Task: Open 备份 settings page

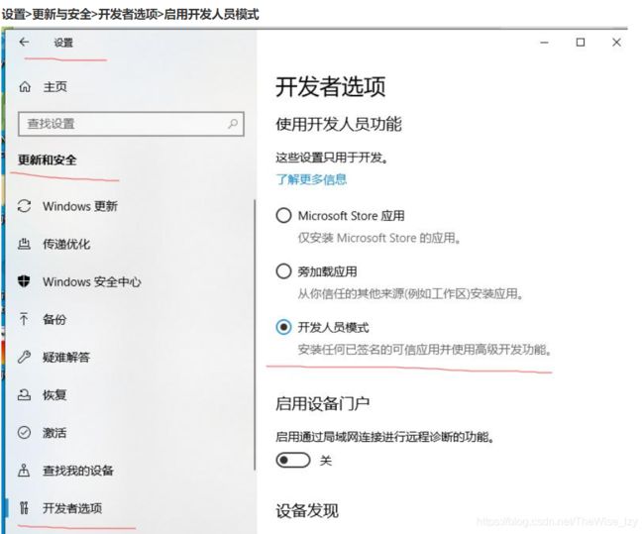Action: 54,319
